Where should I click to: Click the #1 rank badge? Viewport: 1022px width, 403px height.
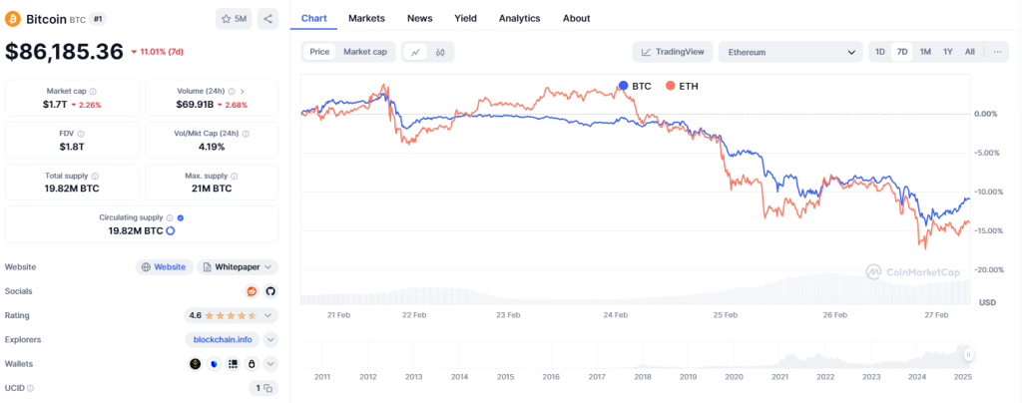(x=98, y=19)
